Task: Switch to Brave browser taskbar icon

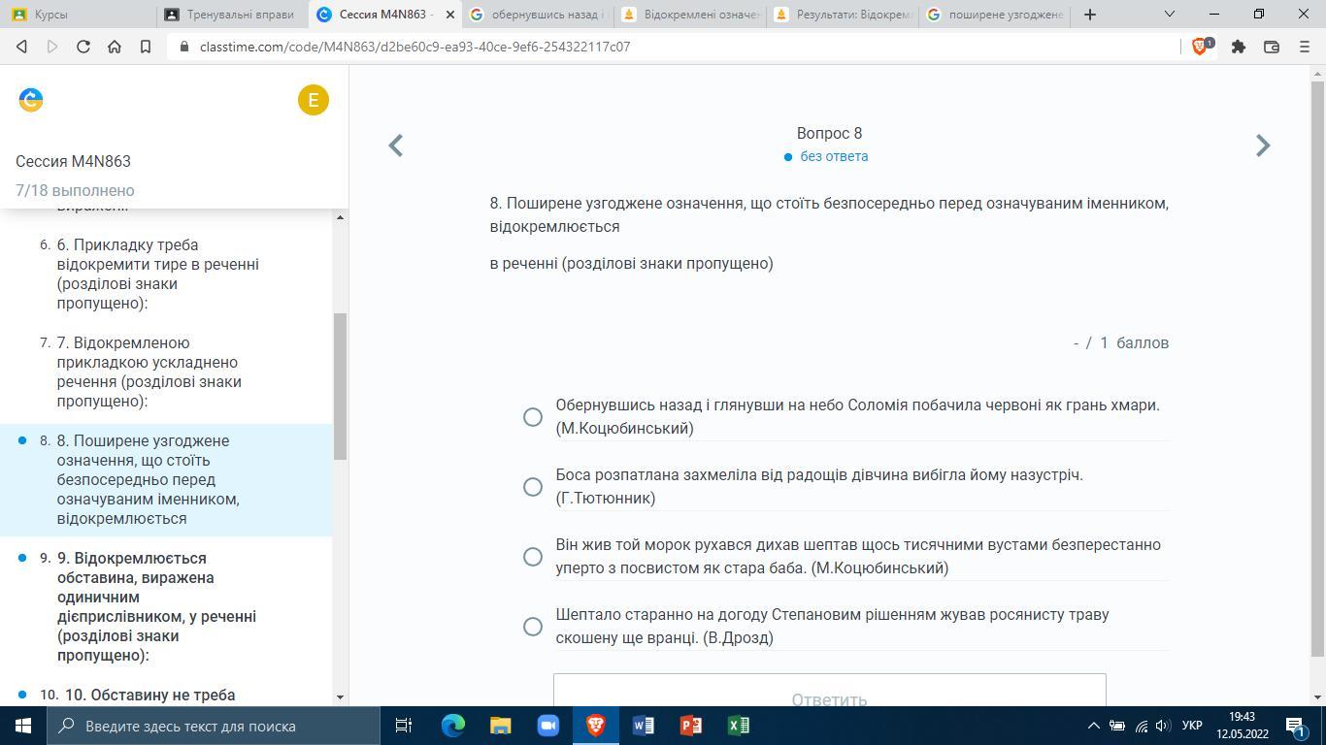Action: [595, 726]
